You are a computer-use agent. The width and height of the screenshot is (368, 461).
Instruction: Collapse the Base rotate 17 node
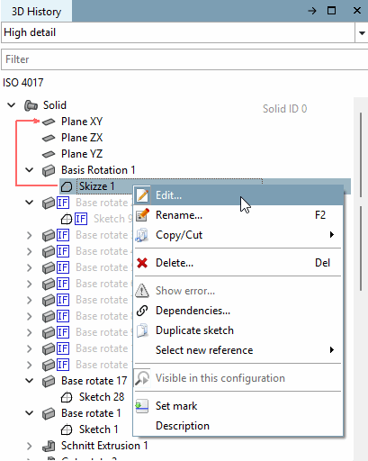tap(29, 381)
